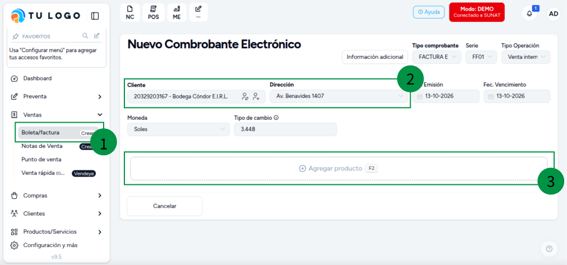The width and height of the screenshot is (567, 265).
Task: Open the Moneda Soles dropdown
Action: [178, 129]
